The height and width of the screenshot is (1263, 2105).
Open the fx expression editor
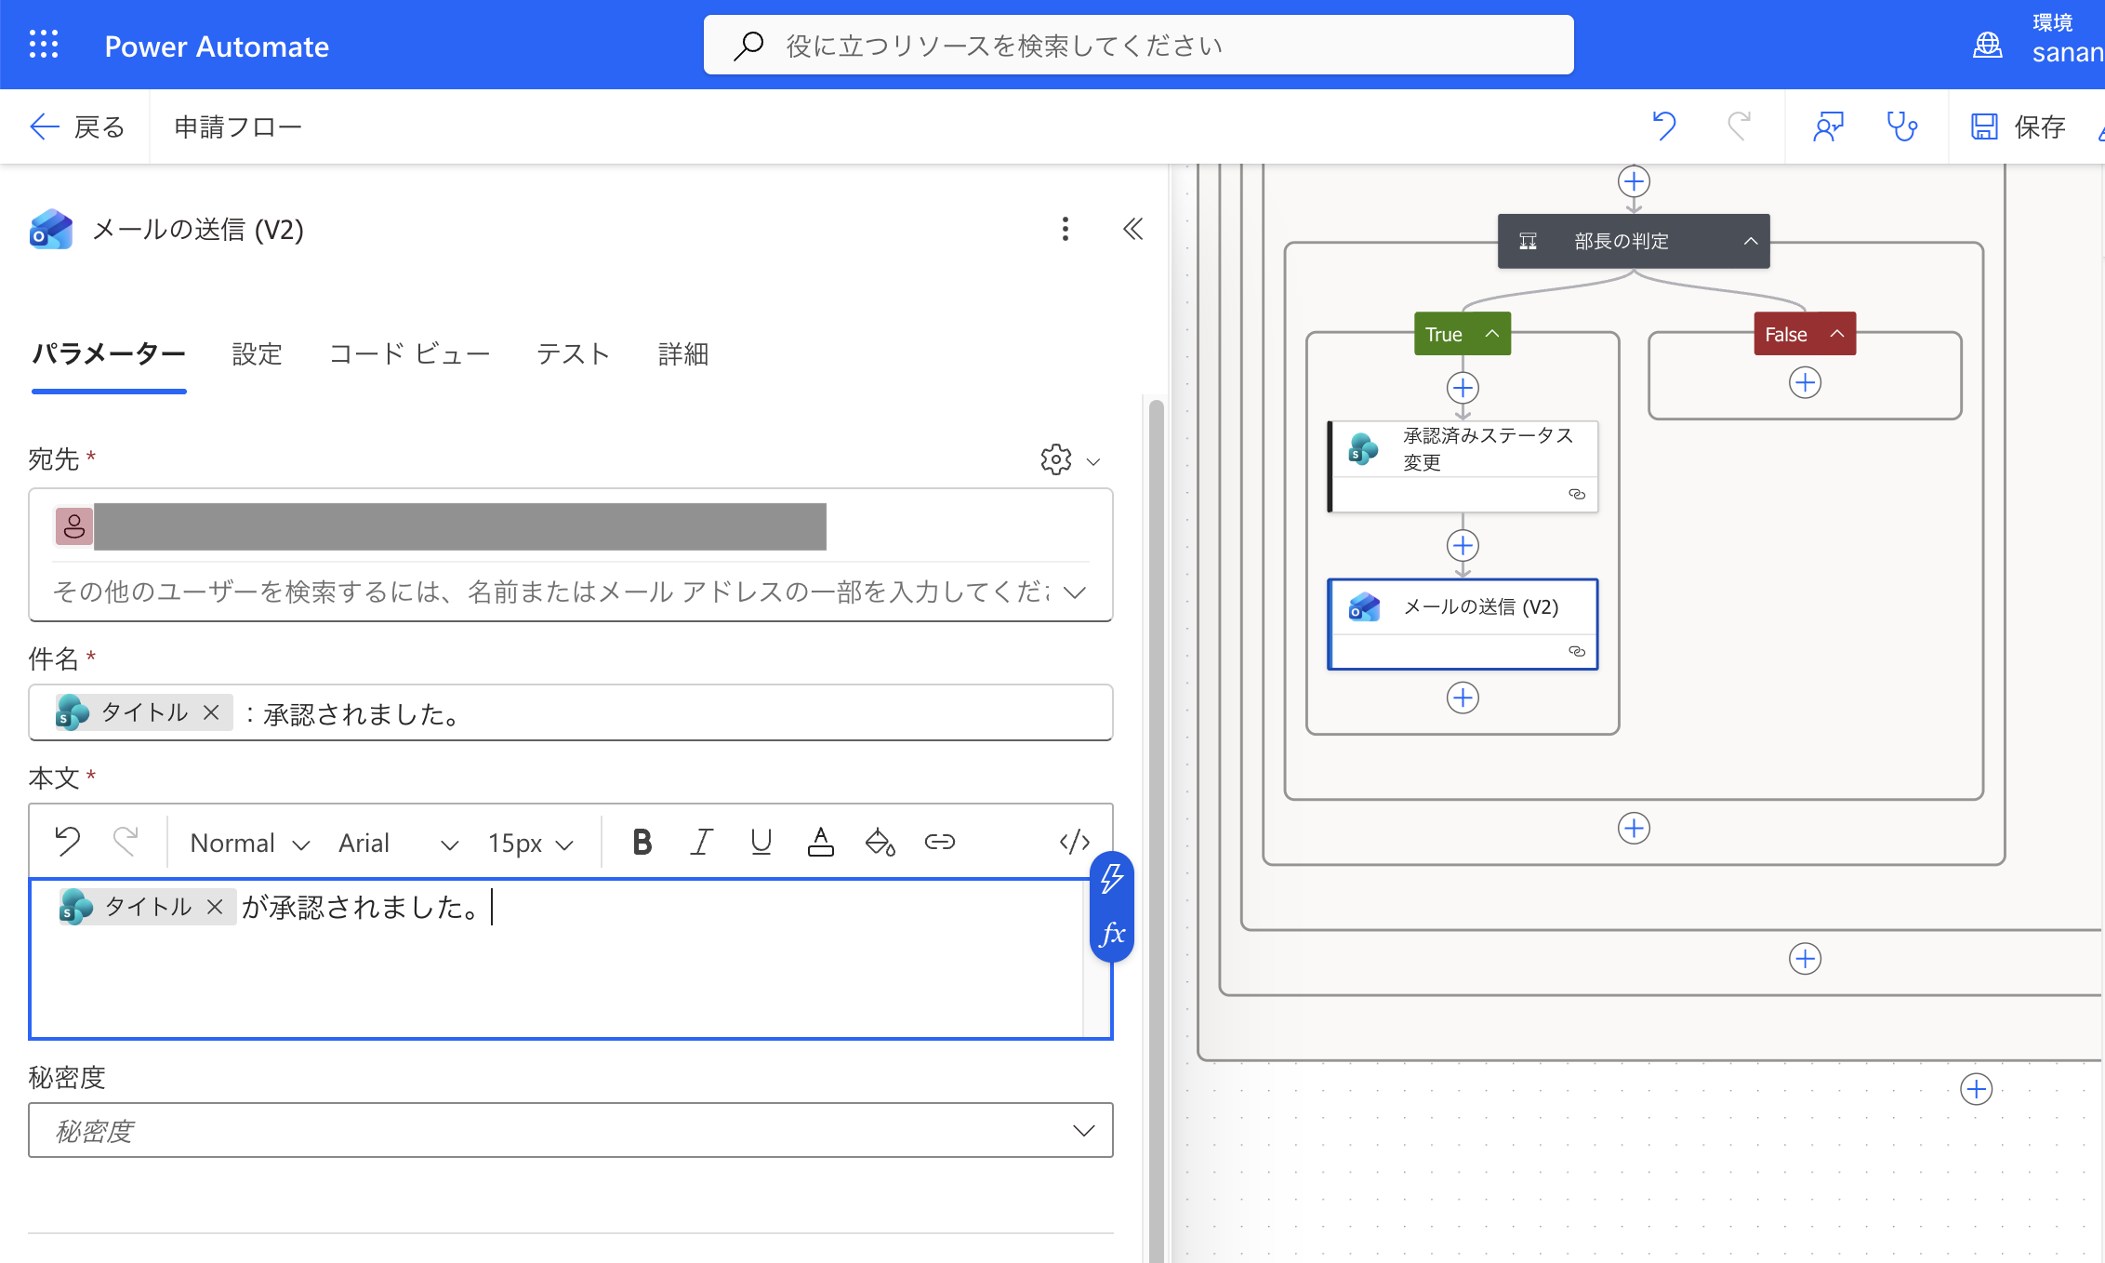[1112, 934]
